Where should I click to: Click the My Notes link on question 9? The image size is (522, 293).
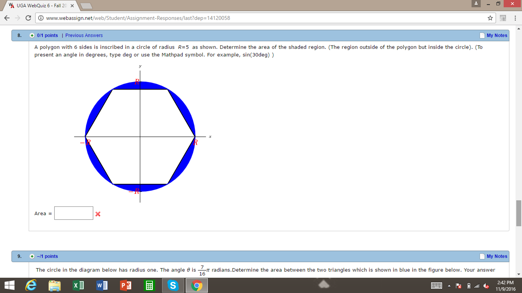tap(497, 256)
